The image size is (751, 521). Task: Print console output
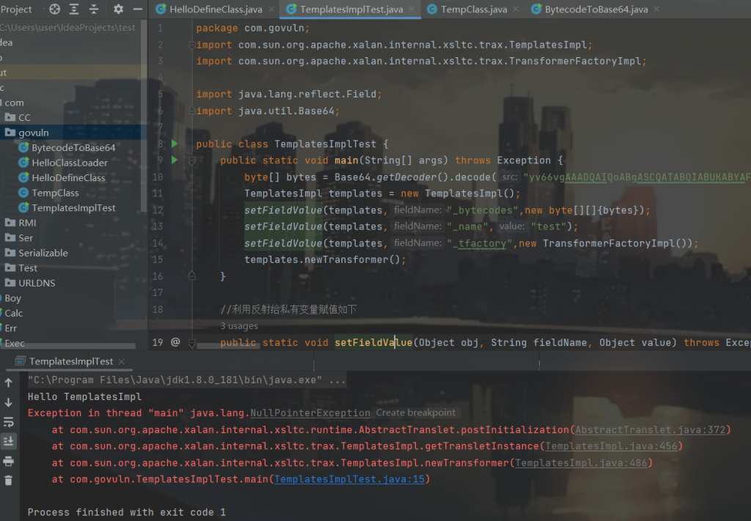click(x=9, y=460)
